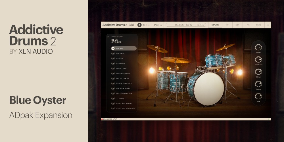Switch to the KIT tab
Screen dimensions: 284x142
(x=227, y=25)
